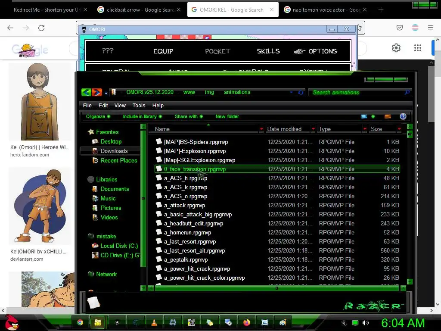441x331 pixels.
Task: Click the Explorer search magnifier icon
Action: coord(407,92)
